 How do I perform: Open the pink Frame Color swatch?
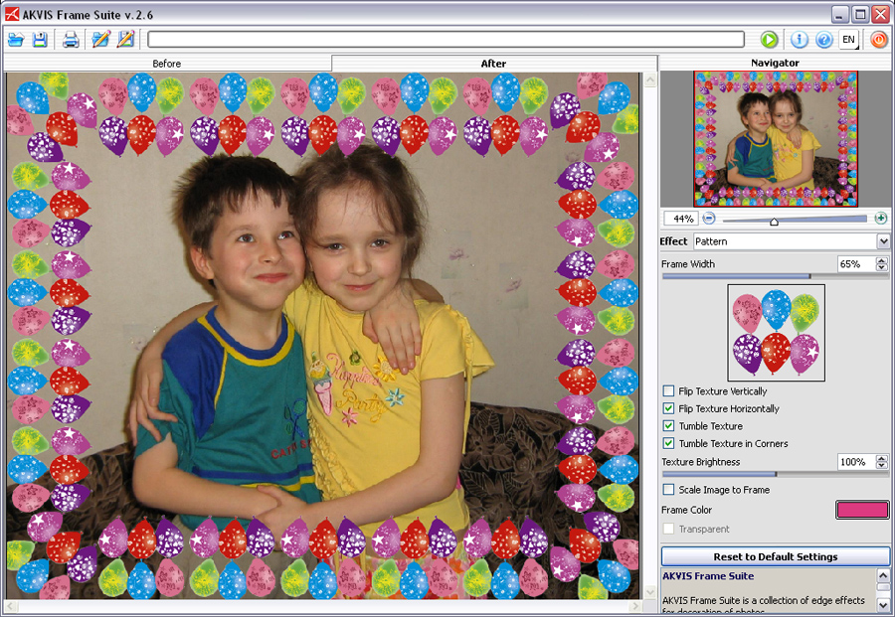(862, 510)
